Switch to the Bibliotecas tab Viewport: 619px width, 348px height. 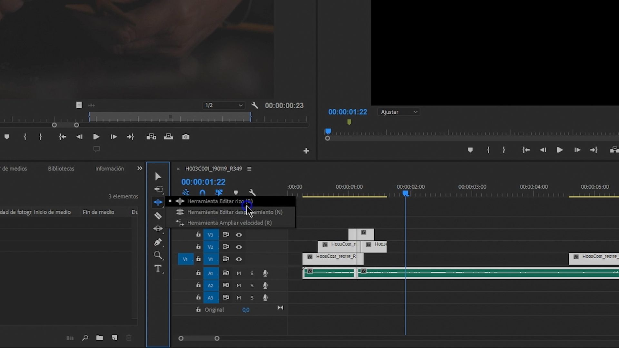pyautogui.click(x=61, y=169)
